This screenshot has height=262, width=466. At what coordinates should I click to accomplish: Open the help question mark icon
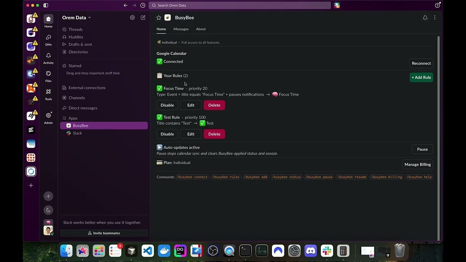438,5
